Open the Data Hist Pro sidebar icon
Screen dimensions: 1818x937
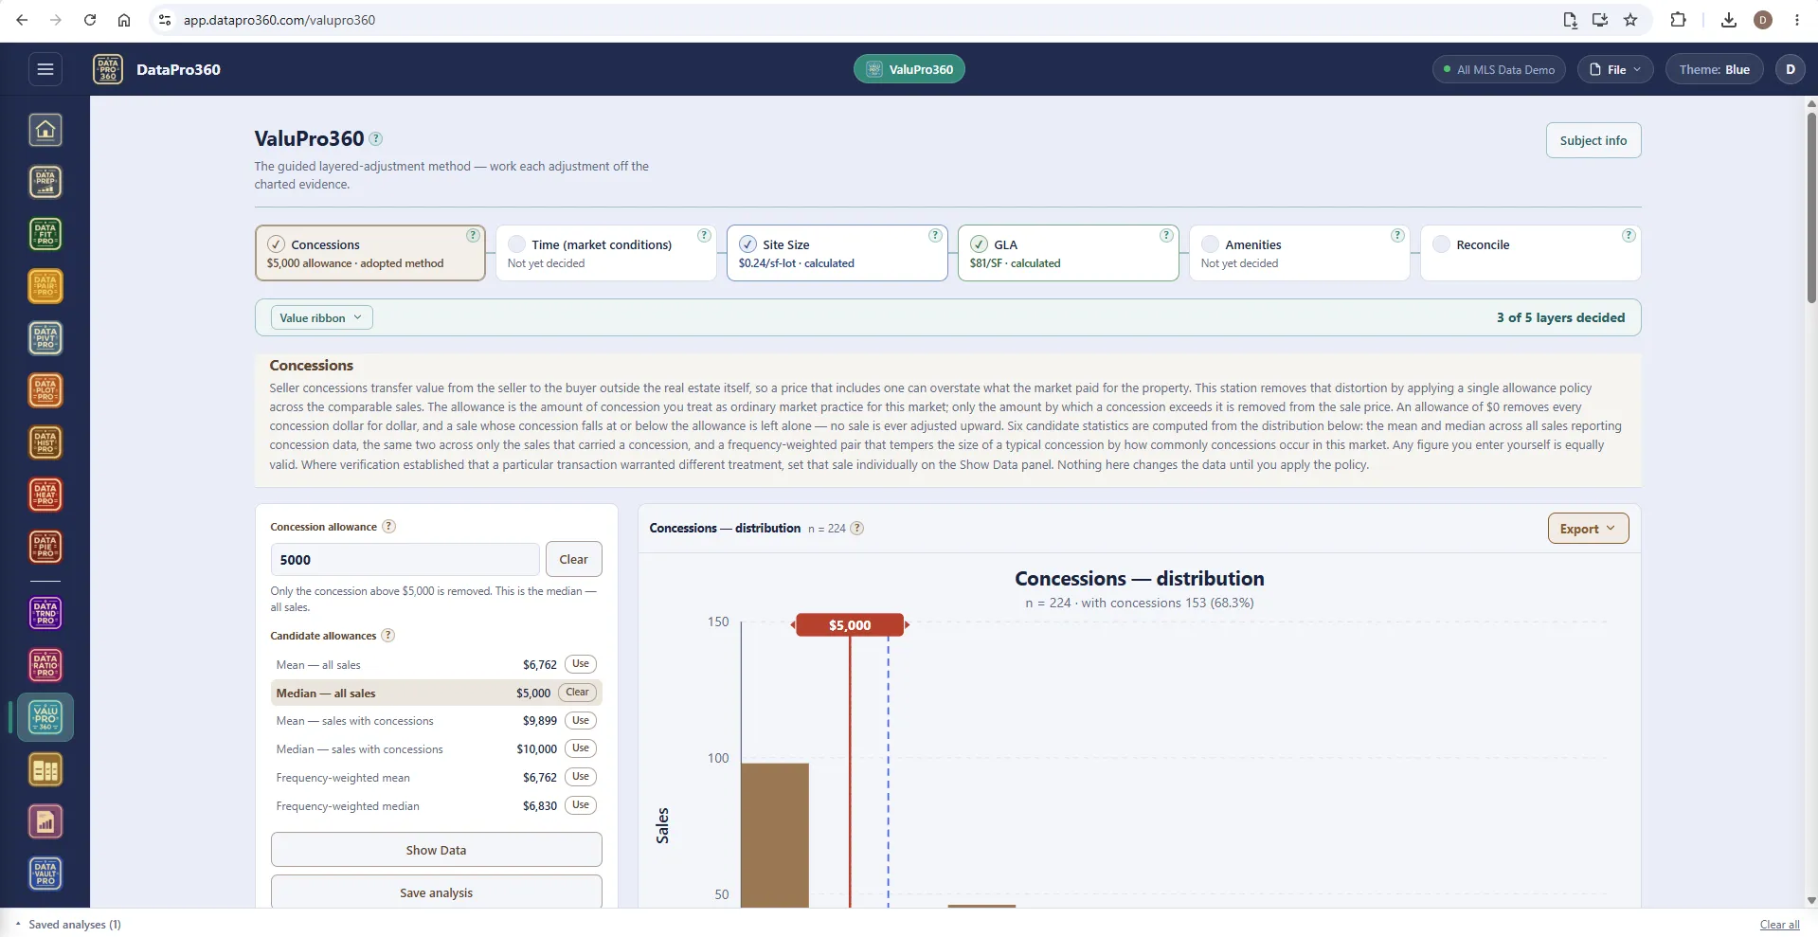(x=45, y=442)
